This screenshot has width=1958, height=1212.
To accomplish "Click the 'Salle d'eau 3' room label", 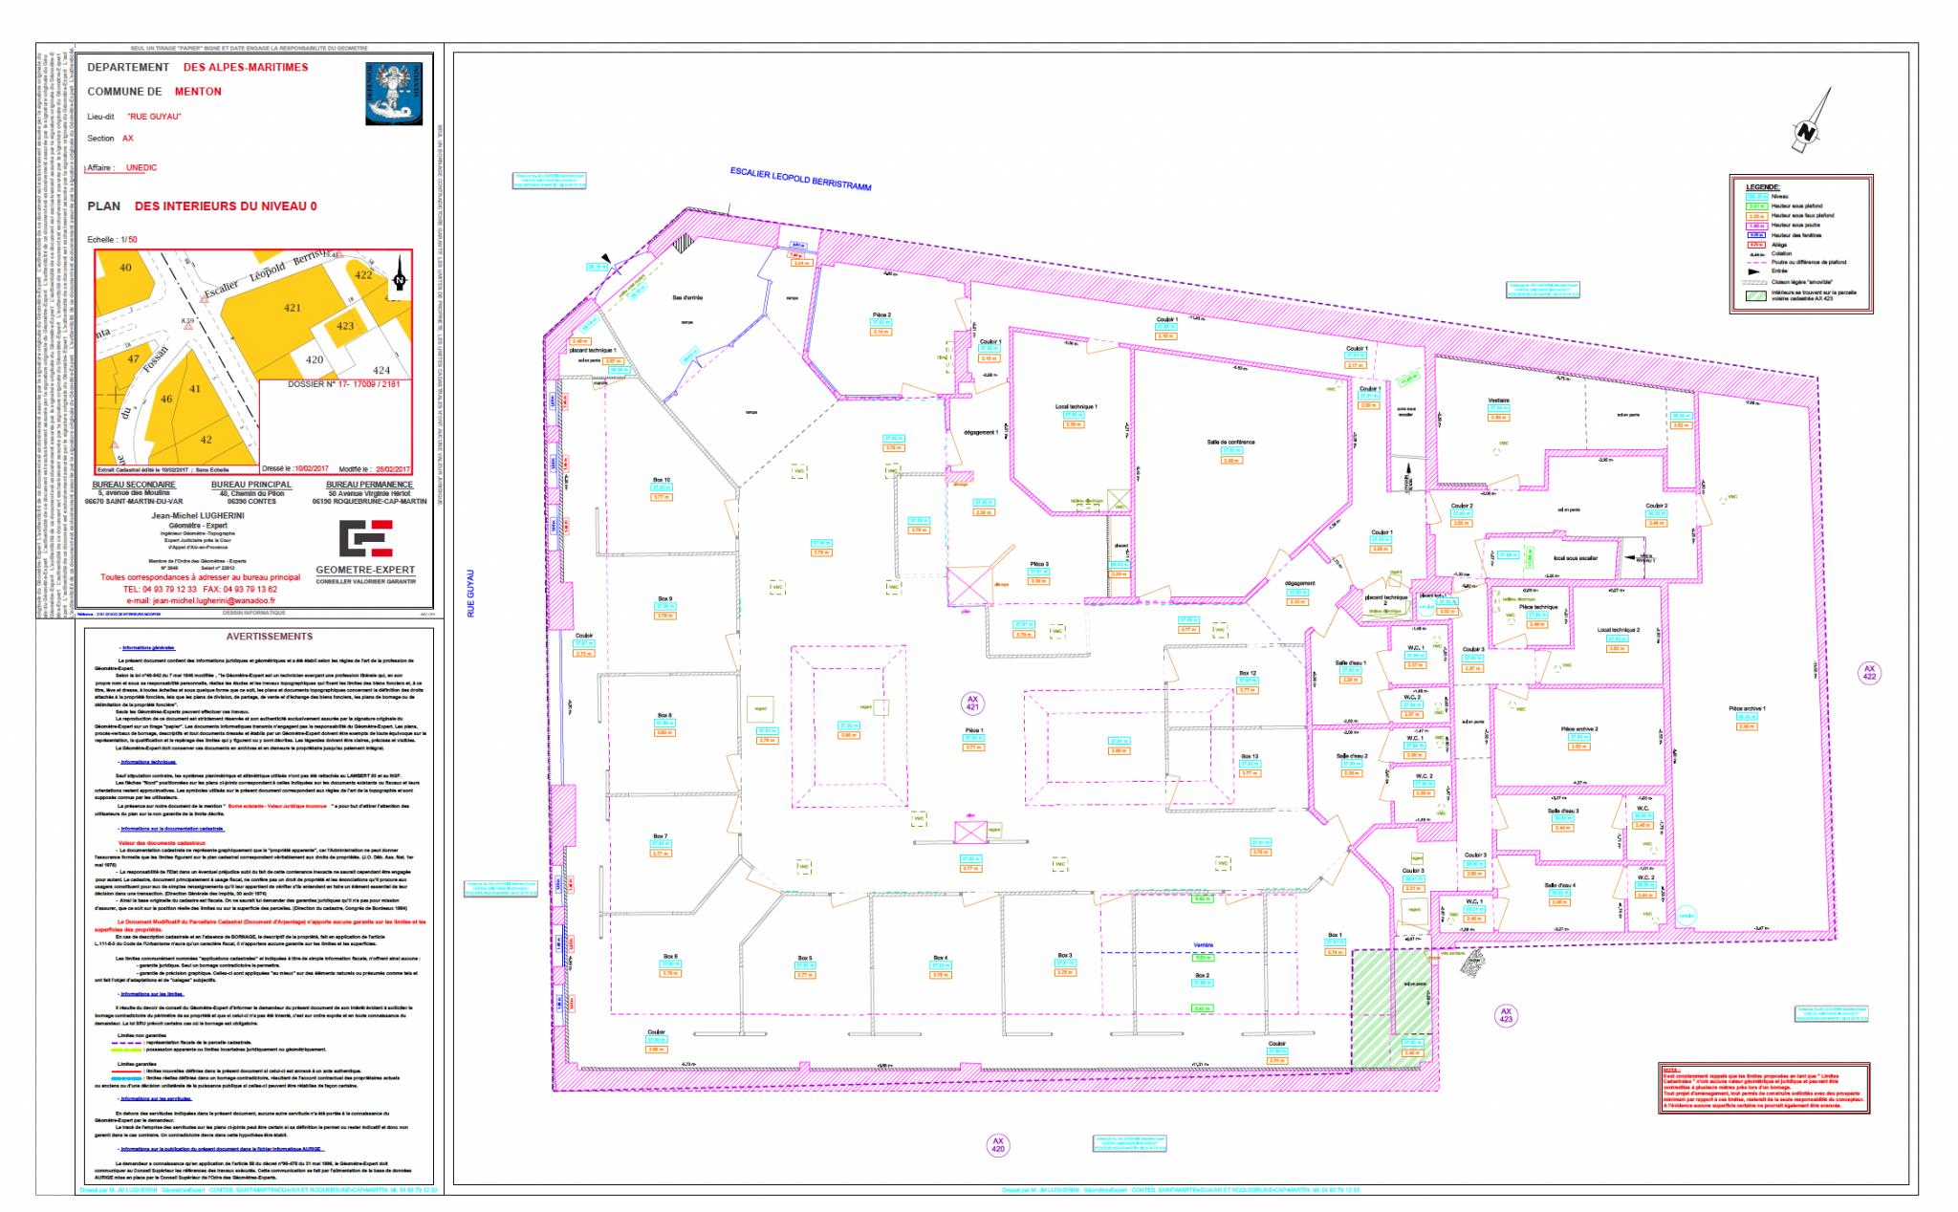I will 1563,811.
